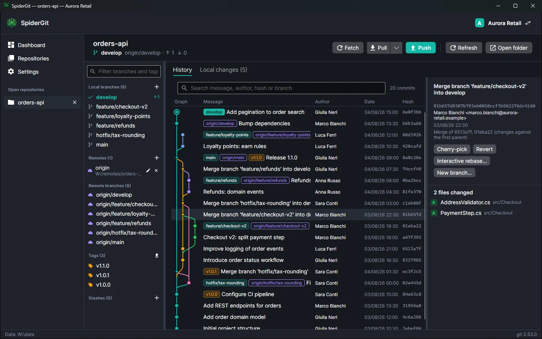Click the Pull button

pyautogui.click(x=378, y=48)
